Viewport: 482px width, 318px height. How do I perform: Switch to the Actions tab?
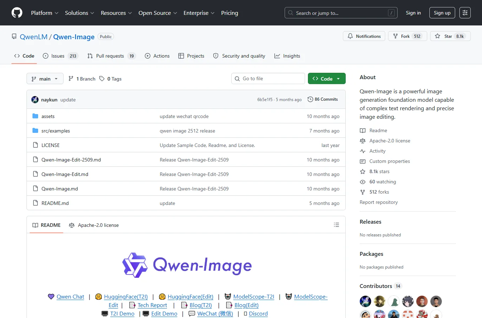click(157, 56)
